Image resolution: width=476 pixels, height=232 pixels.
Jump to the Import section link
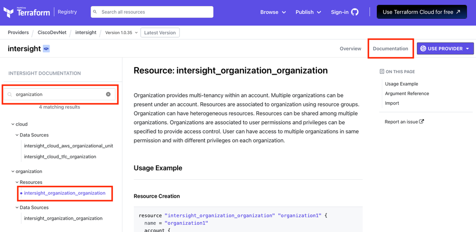click(x=392, y=103)
